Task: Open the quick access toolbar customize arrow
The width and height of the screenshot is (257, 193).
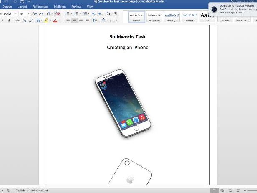Action: [x=29, y=2]
